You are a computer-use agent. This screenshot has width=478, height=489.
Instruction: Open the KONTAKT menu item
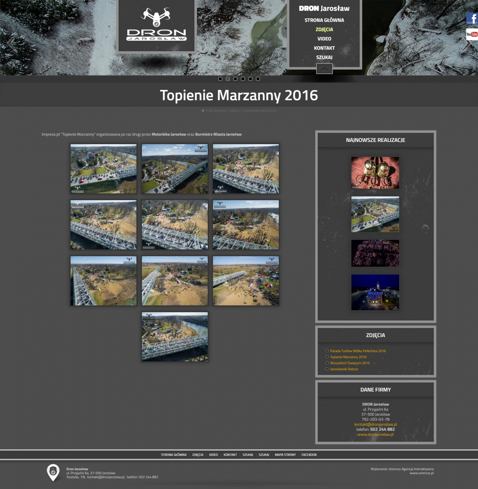point(324,48)
